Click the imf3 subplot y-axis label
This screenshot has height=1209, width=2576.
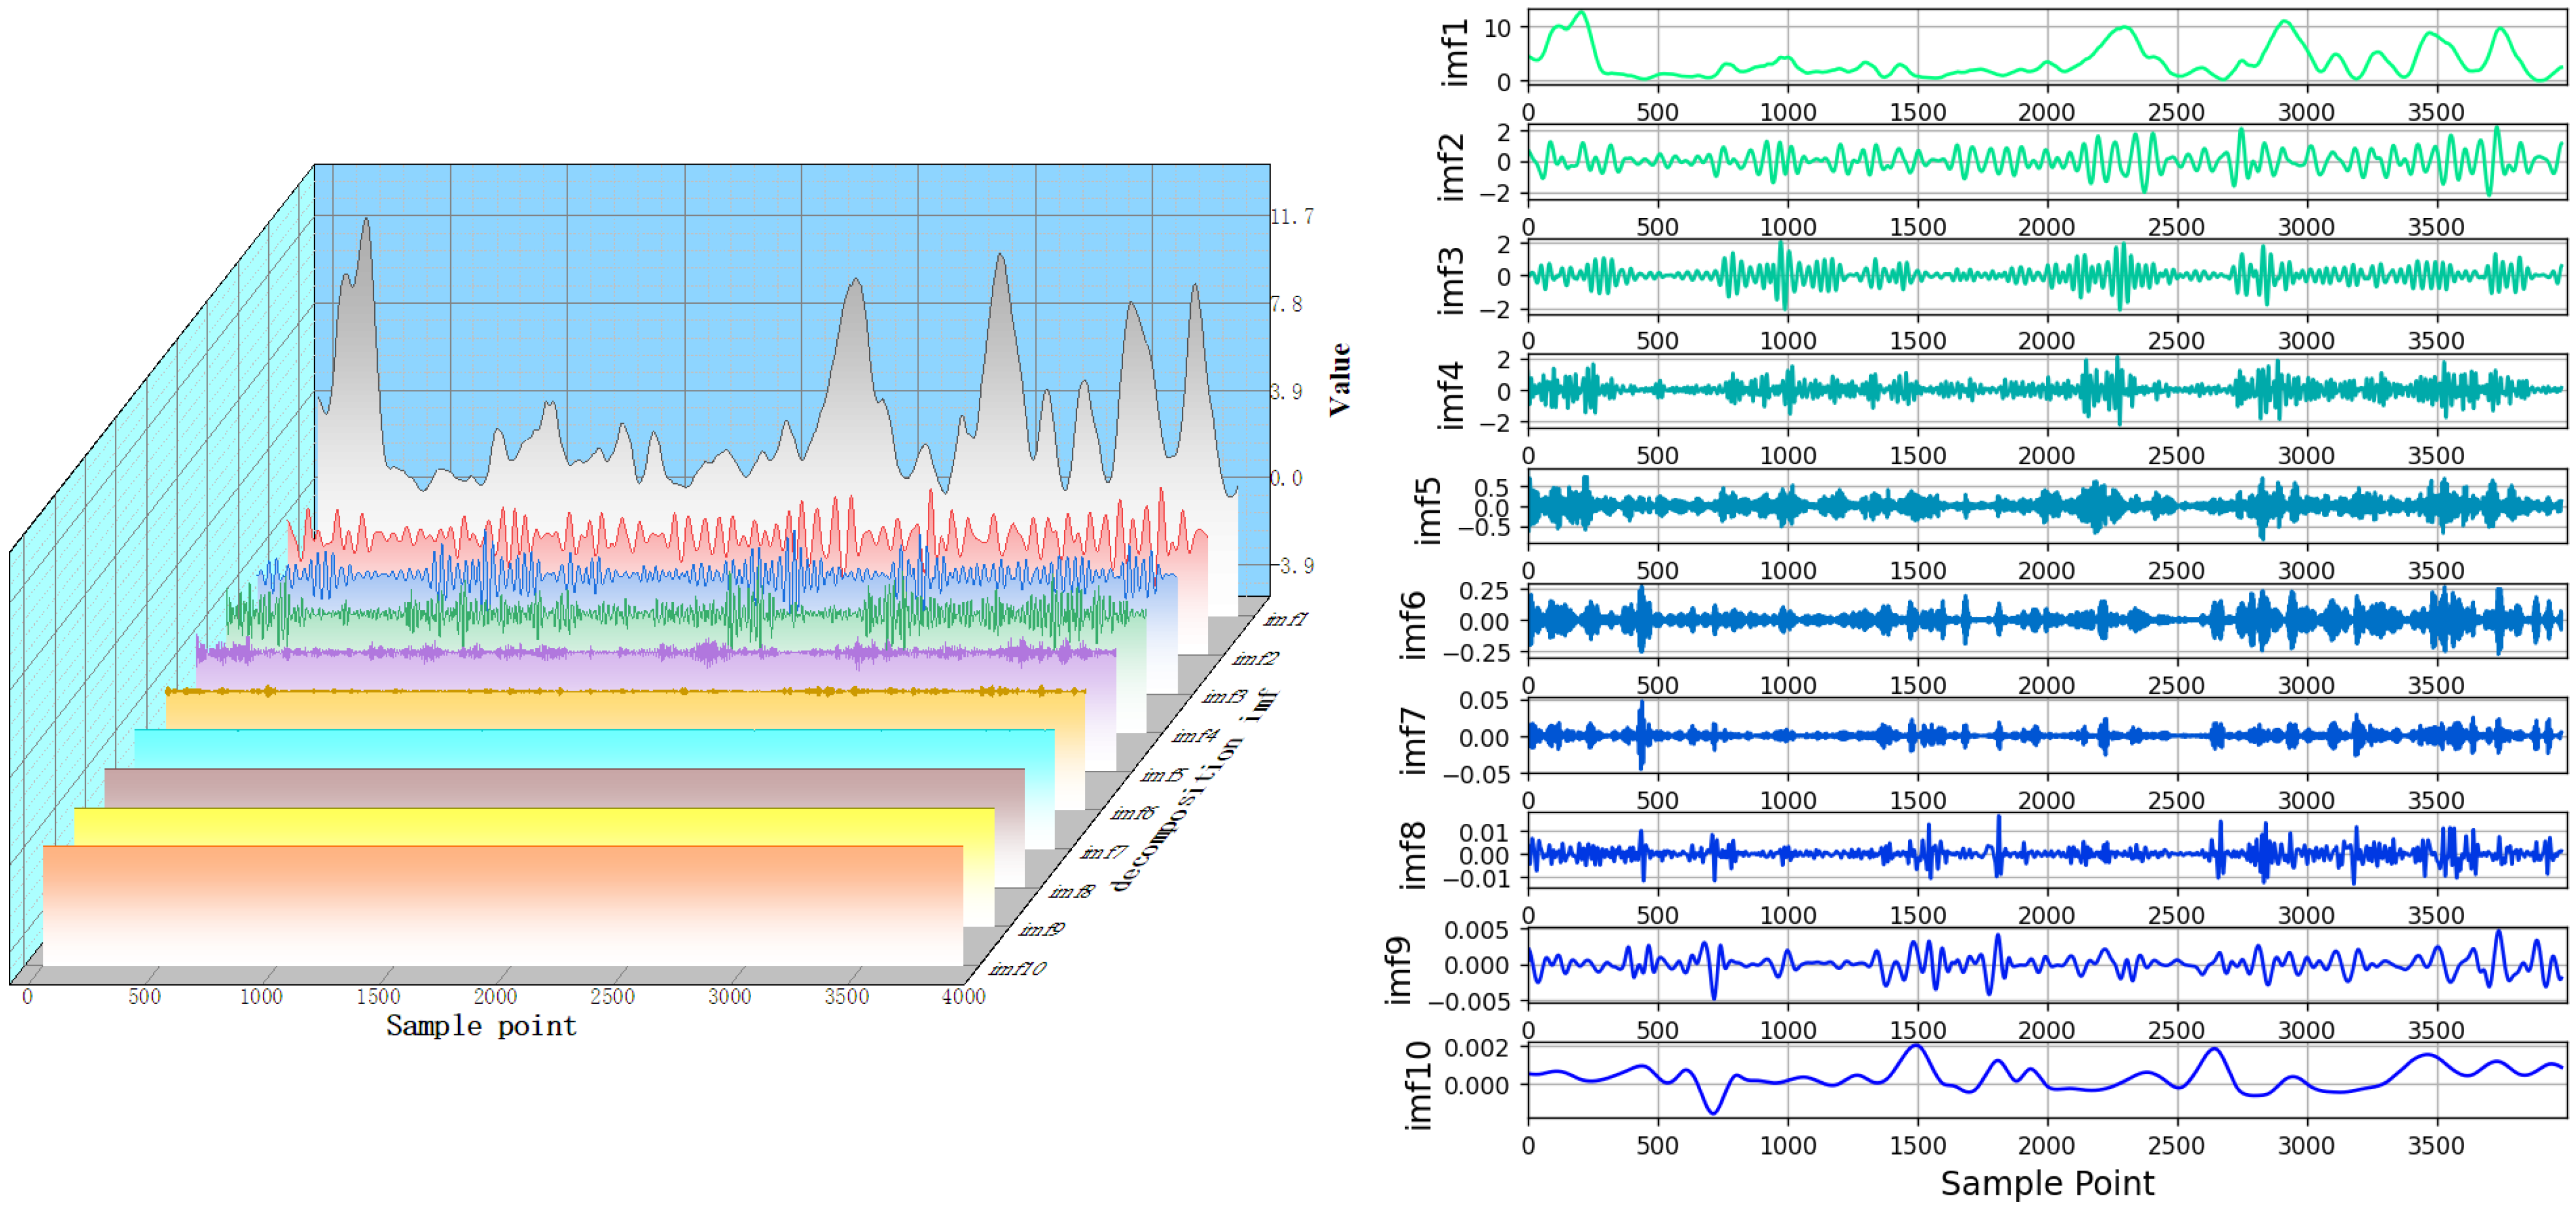[1451, 281]
